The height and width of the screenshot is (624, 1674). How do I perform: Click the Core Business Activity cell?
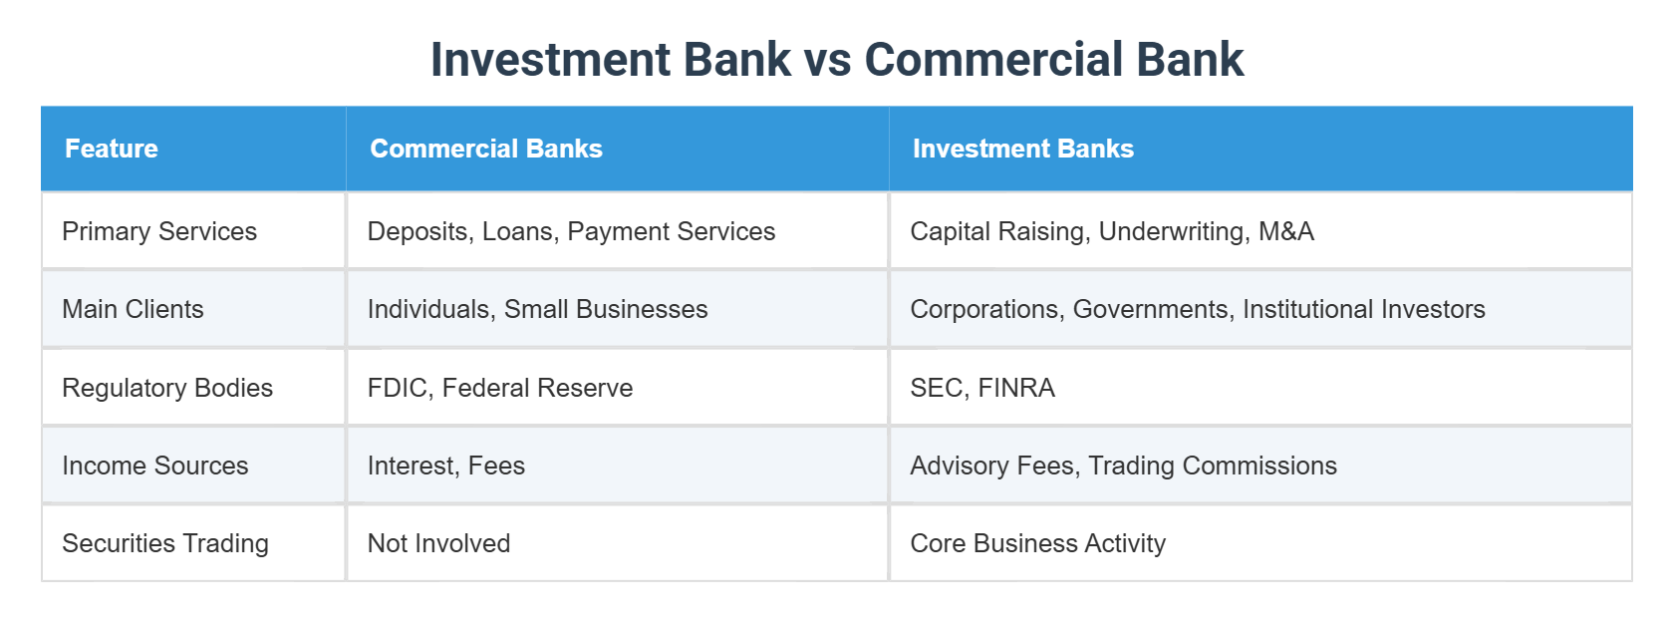[1260, 543]
